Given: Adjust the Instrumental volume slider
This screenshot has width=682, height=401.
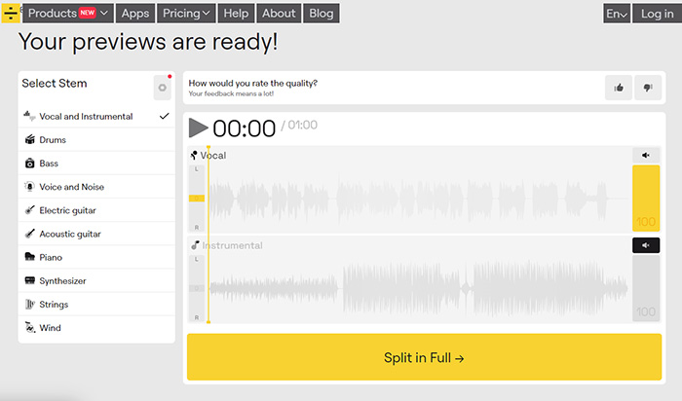Looking at the screenshot, I should (x=646, y=288).
